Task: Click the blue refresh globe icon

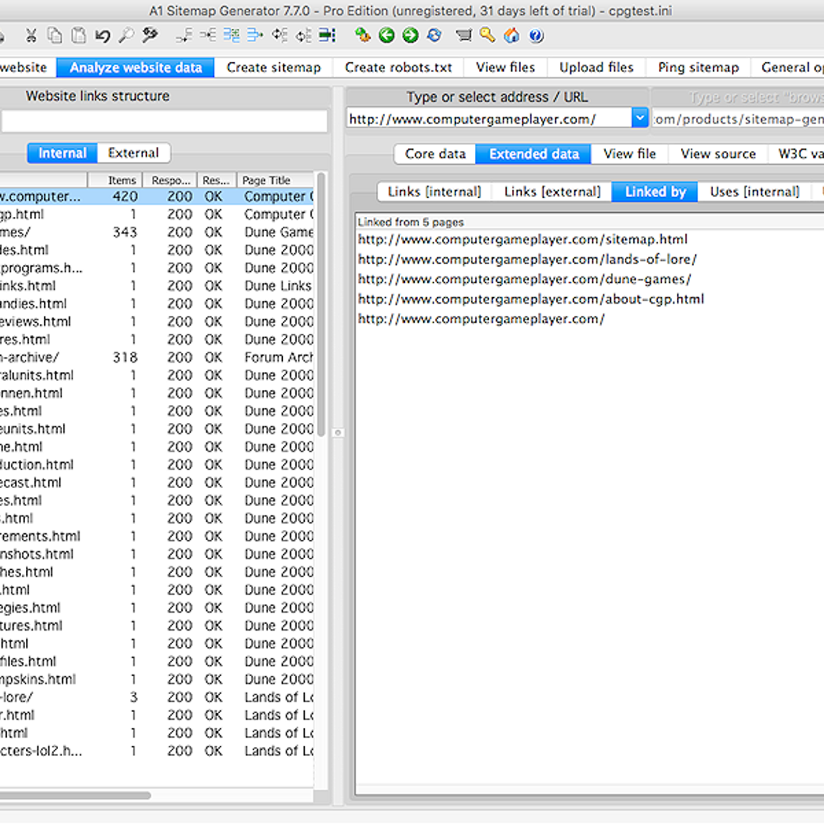Action: pos(434,36)
